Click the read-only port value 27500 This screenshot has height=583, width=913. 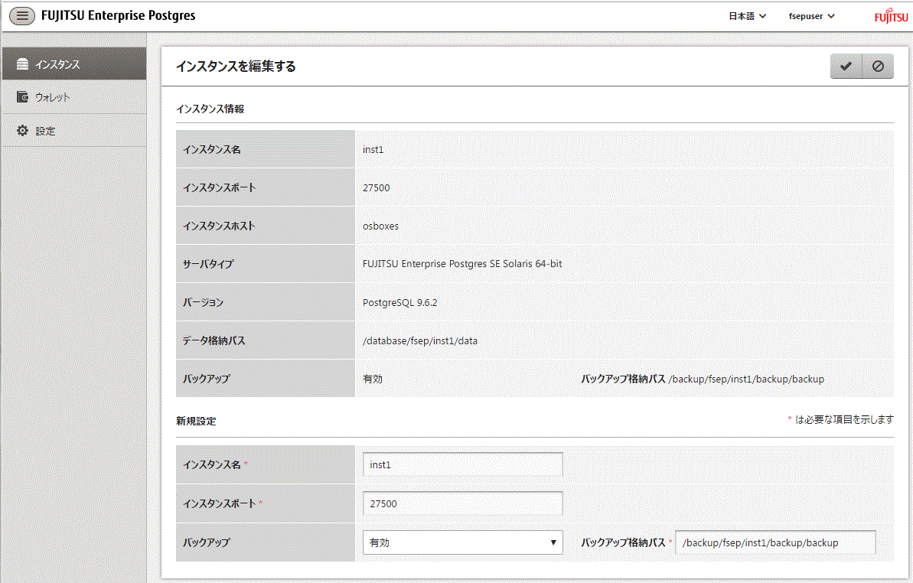pos(377,188)
